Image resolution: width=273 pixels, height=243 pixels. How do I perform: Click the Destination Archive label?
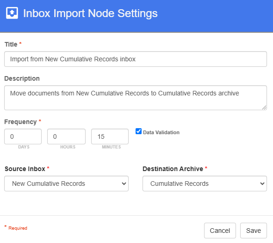(x=173, y=169)
